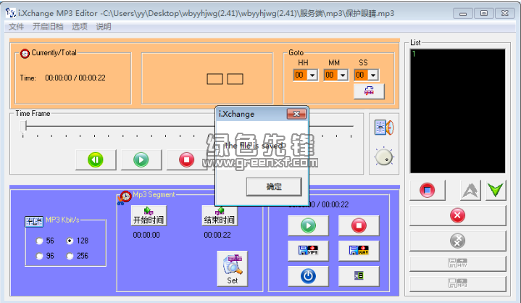
Task: Open the MM minutes dropdown
Action: pyautogui.click(x=343, y=75)
